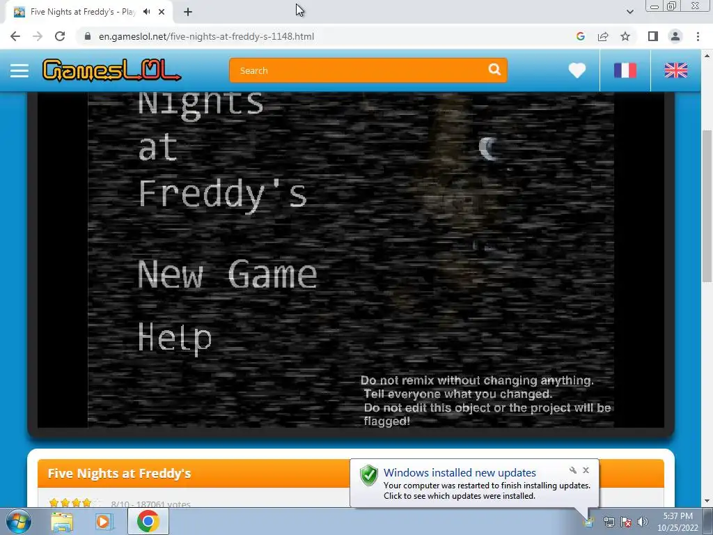Click the scrollbar down arrow

[x=707, y=502]
